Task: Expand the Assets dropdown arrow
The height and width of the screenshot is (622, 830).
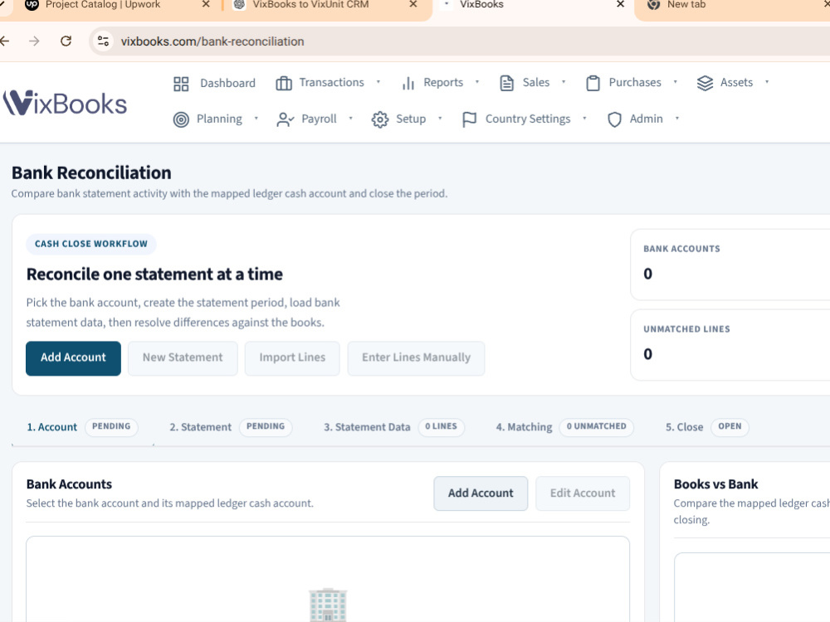Action: click(x=766, y=82)
